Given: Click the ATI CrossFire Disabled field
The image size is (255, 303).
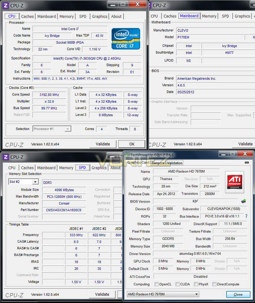Looking at the screenshot, I should (200, 277).
